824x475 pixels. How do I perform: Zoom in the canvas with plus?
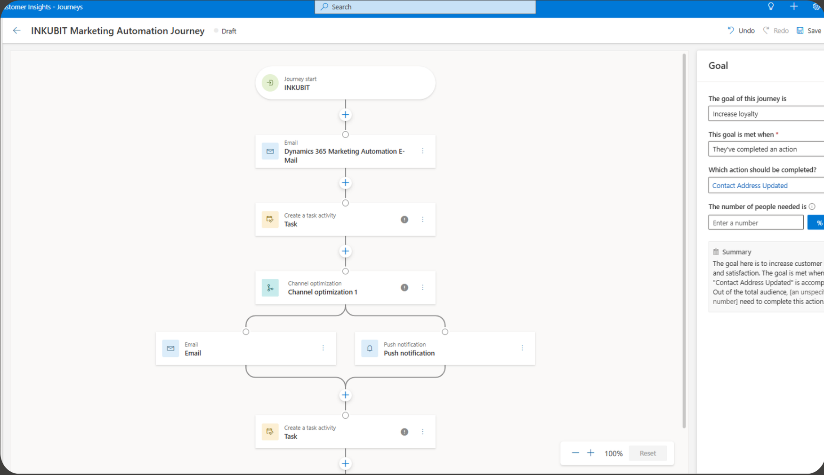click(591, 453)
